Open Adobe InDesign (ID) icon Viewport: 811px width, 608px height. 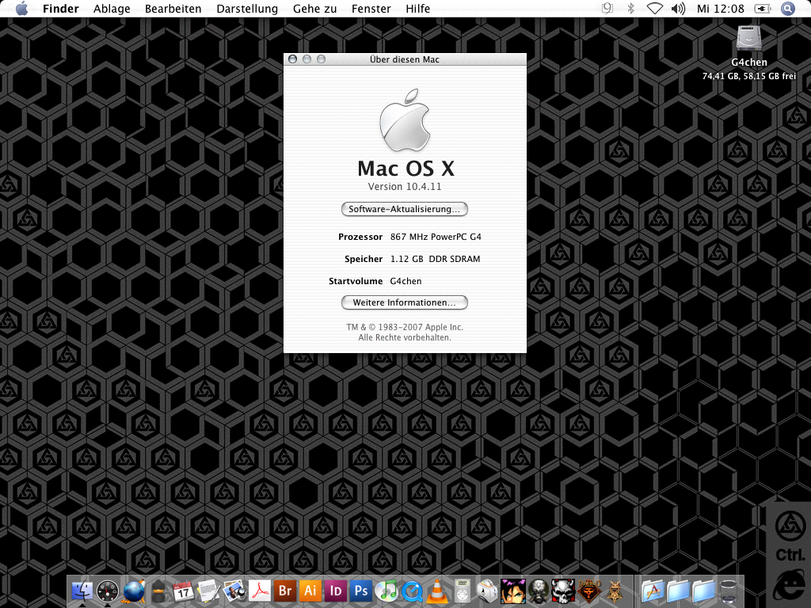click(x=336, y=591)
